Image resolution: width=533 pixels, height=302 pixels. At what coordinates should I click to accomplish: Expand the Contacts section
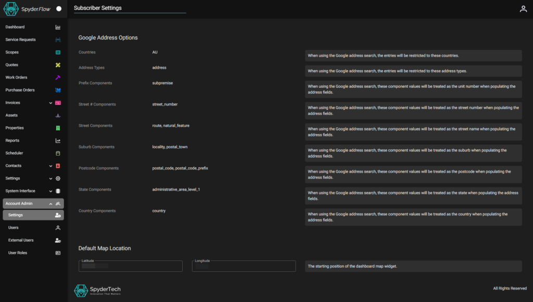(x=49, y=165)
